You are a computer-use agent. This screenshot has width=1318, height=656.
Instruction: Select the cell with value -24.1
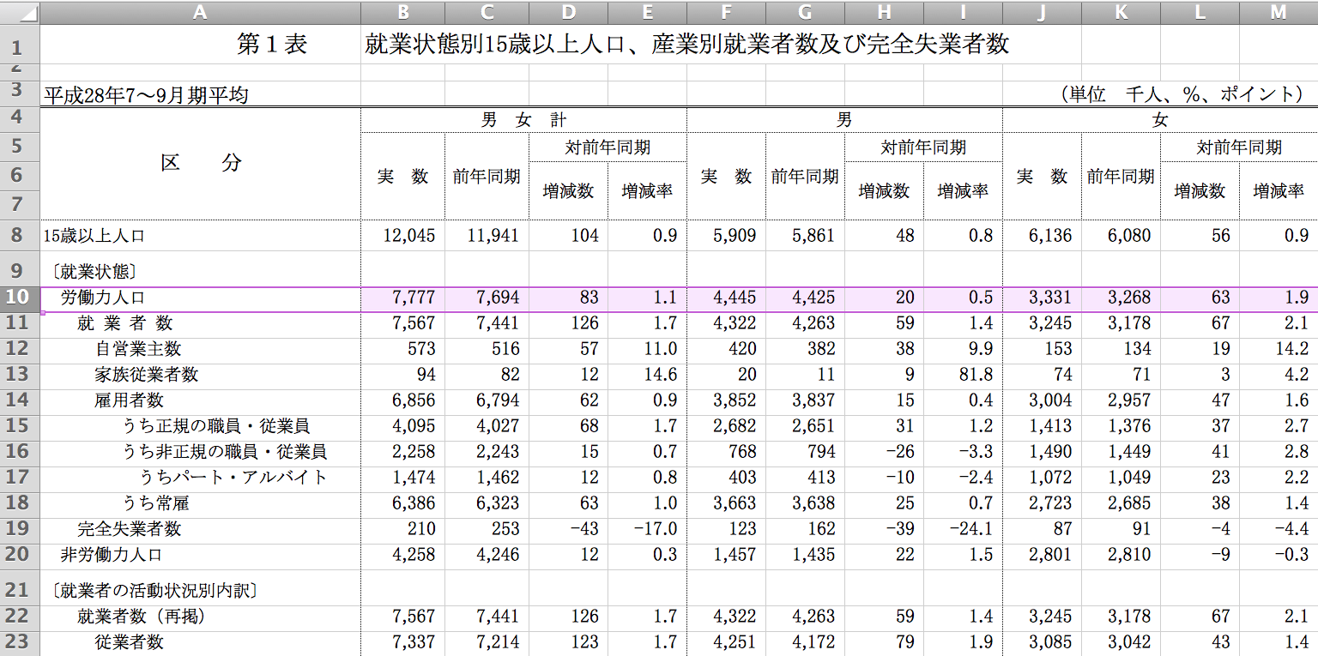click(963, 529)
